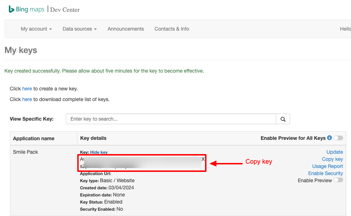Click the View Specific Key label

pyautogui.click(x=32, y=119)
